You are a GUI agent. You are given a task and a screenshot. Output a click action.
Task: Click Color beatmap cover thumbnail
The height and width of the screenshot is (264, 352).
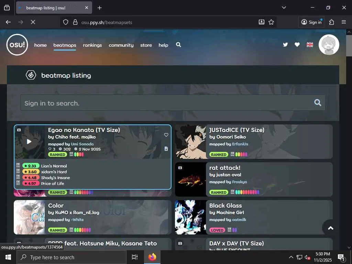click(x=29, y=217)
